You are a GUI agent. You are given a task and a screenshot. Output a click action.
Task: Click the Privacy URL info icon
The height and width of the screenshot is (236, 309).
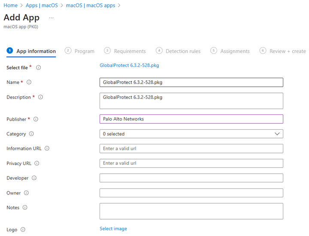(37, 163)
